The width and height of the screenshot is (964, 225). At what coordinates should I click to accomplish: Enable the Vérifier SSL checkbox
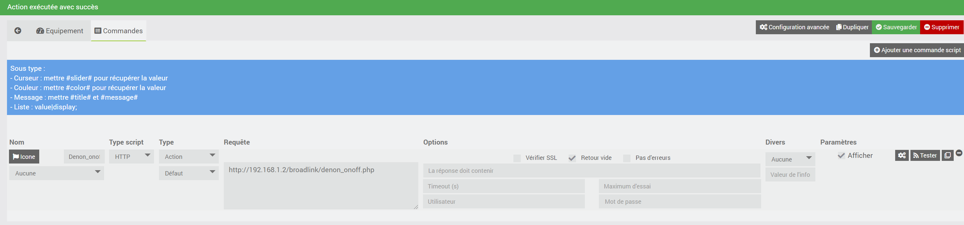pyautogui.click(x=517, y=158)
